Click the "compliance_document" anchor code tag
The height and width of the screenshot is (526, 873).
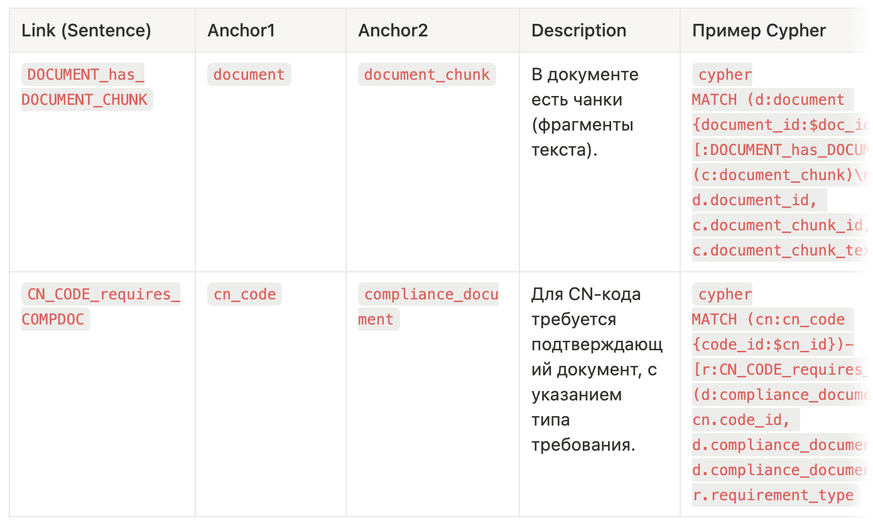coord(428,306)
